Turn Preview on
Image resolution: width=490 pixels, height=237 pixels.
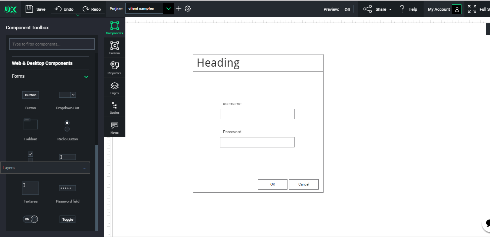click(348, 9)
